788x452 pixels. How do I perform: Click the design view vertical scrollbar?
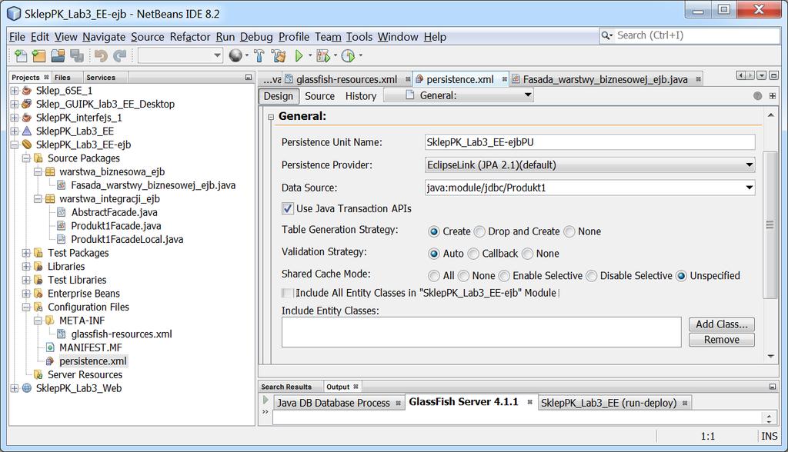pyautogui.click(x=770, y=224)
